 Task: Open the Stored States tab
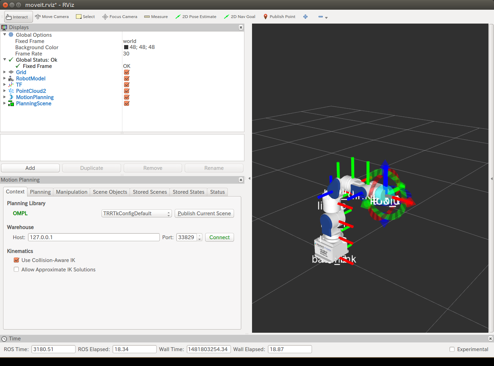[x=189, y=192]
